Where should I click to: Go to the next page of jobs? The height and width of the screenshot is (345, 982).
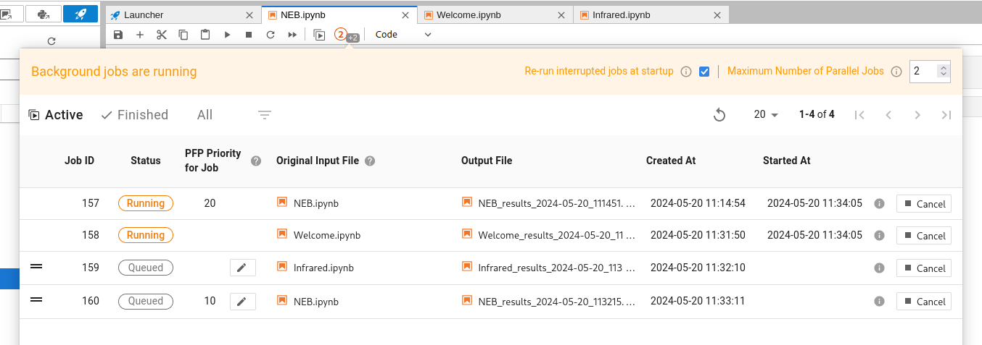(x=917, y=115)
